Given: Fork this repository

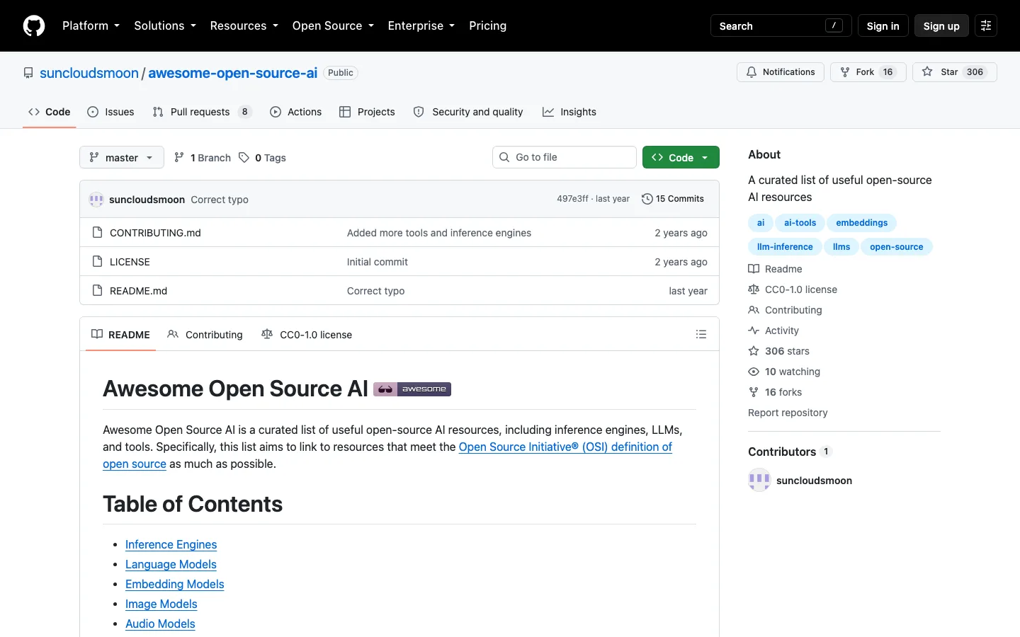Looking at the screenshot, I should [x=868, y=72].
